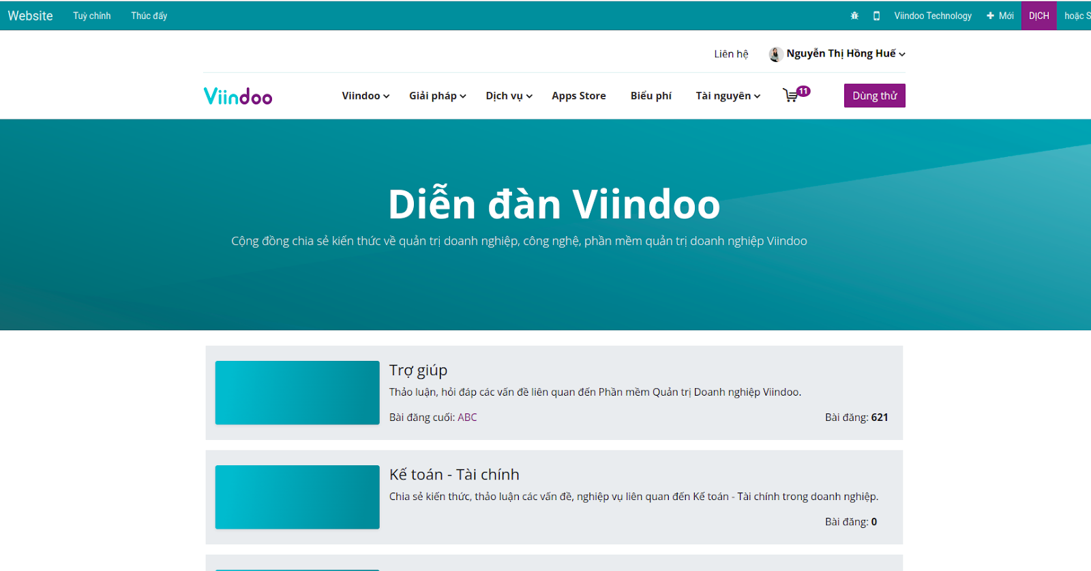Expand Nguyễn Thị Hồng Huế user dropdown
This screenshot has height=571, width=1091.
tap(846, 53)
